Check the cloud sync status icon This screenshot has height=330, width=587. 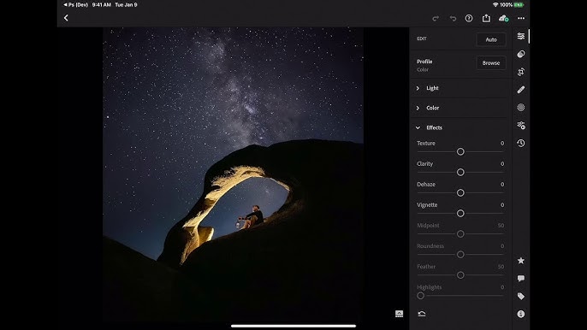tap(503, 18)
